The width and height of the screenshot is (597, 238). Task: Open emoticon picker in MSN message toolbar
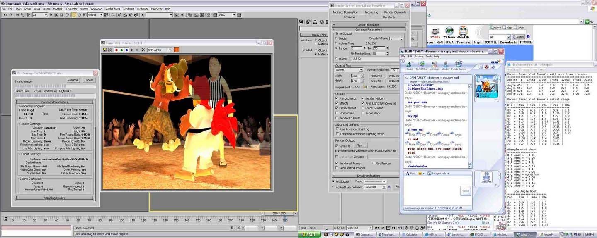[x=420, y=173]
